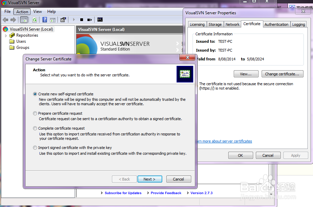Viewport: 313px width, 207px height.
Task: Switch to the Authentication tab
Action: (276, 24)
